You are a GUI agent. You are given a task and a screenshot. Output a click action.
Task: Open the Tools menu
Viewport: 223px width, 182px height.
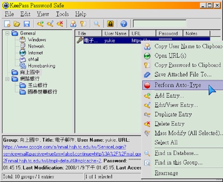click(62, 14)
